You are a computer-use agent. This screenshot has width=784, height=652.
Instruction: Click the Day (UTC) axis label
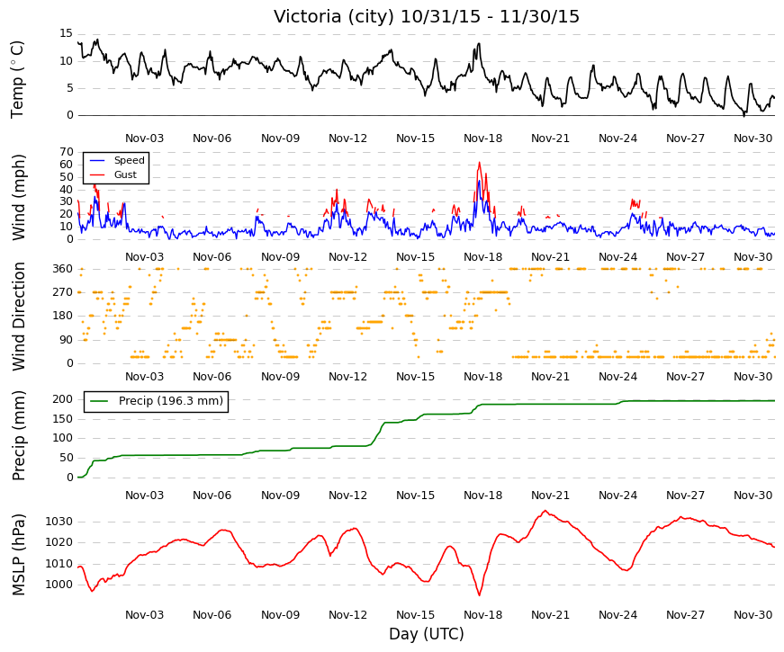click(427, 634)
